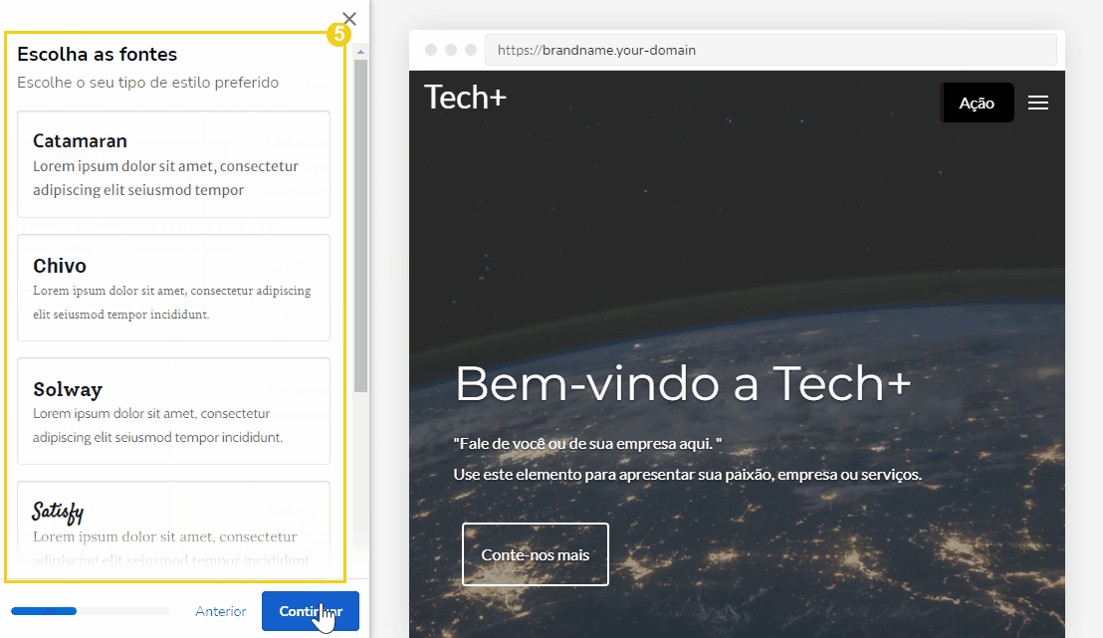Image resolution: width=1103 pixels, height=638 pixels.
Task: Click the scrollbar up arrow
Action: (361, 52)
